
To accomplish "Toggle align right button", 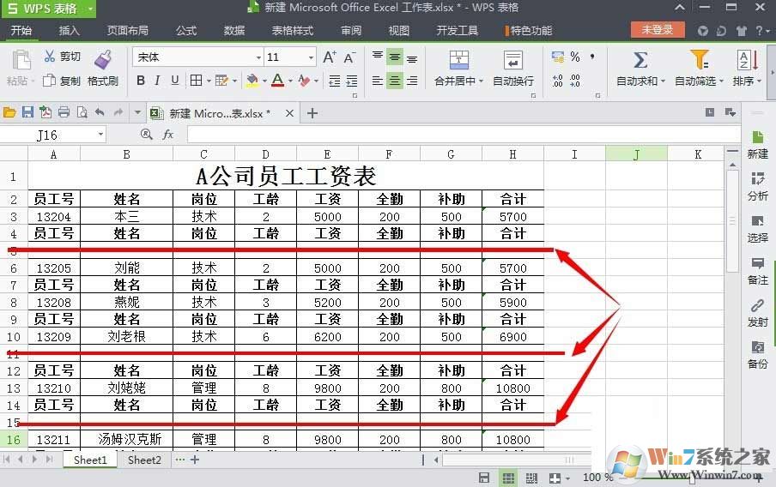I will [412, 80].
